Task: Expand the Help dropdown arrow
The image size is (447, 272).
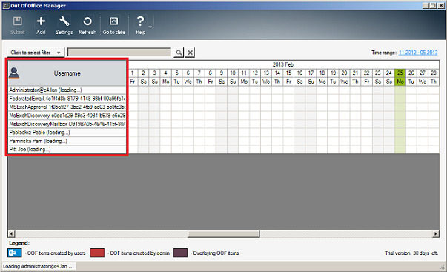Action: (x=150, y=27)
